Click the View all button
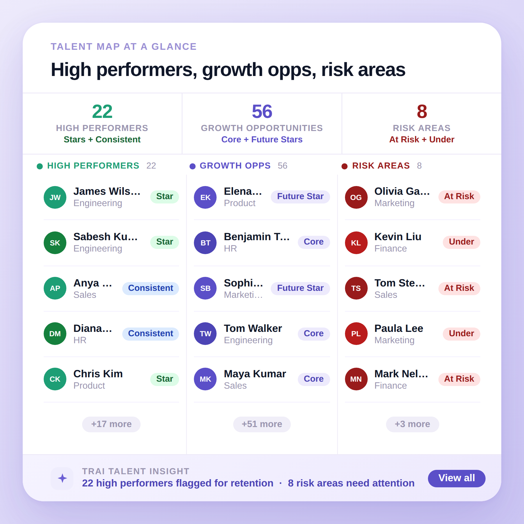 (456, 478)
